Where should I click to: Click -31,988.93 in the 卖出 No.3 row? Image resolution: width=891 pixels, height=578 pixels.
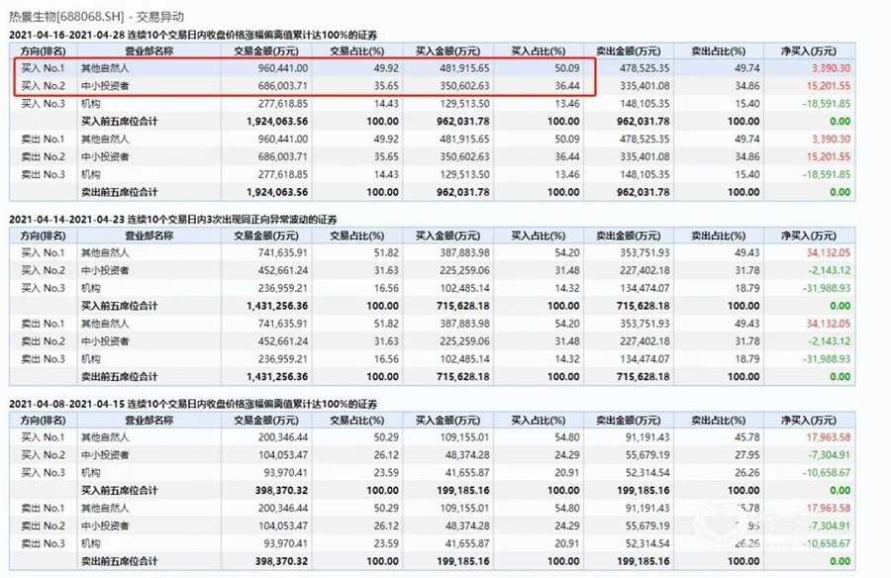coord(827,359)
